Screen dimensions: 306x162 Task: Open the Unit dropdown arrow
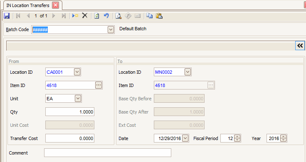click(x=78, y=99)
